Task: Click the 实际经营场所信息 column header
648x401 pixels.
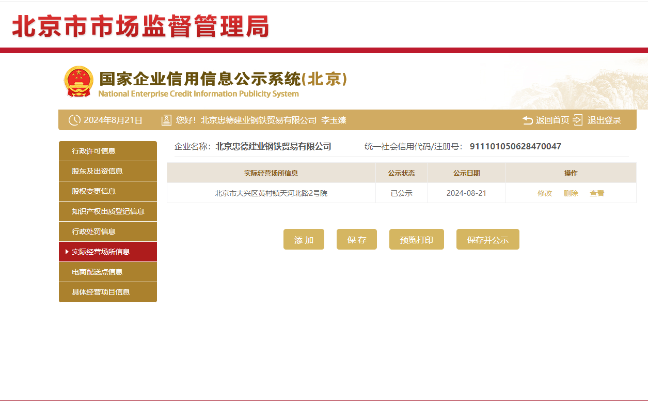Action: [x=271, y=173]
